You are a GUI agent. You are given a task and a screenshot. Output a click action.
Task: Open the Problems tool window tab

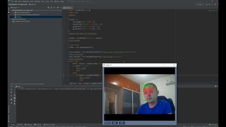click(28, 125)
